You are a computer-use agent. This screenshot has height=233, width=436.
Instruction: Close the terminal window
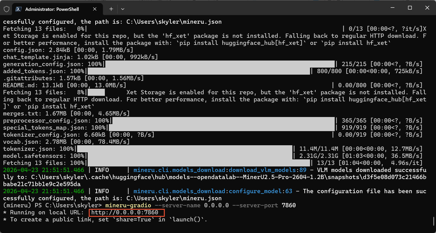(x=427, y=8)
